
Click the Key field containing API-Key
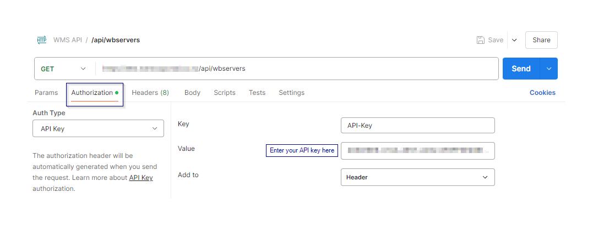[x=417, y=126]
